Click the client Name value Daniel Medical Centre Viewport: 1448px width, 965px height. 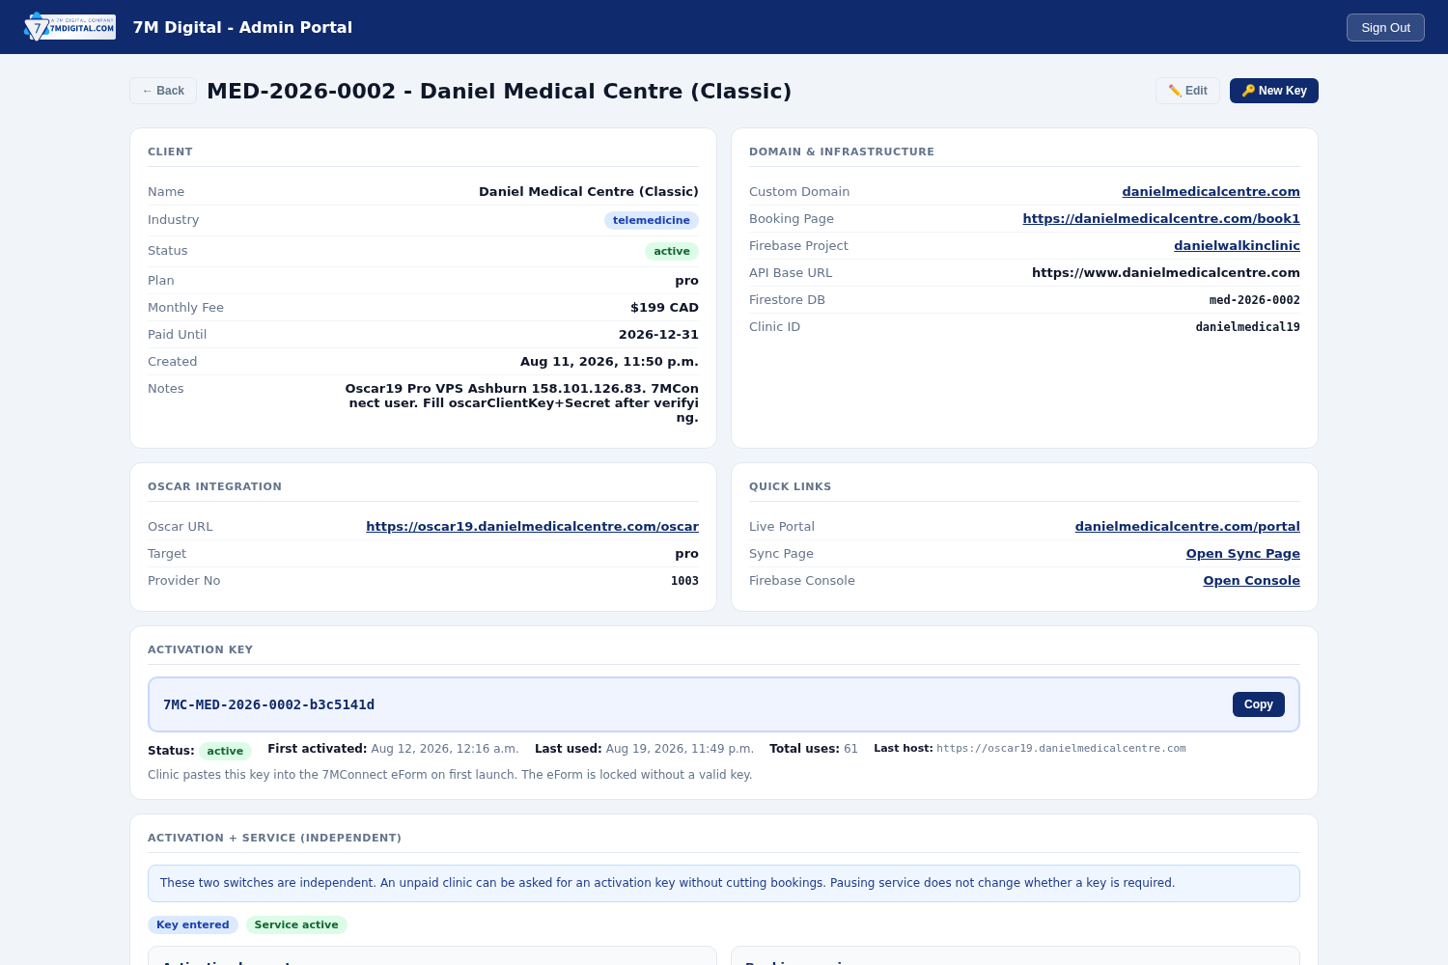point(589,192)
